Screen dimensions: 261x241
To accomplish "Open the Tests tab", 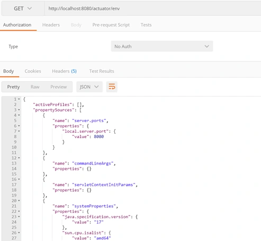I will (146, 25).
